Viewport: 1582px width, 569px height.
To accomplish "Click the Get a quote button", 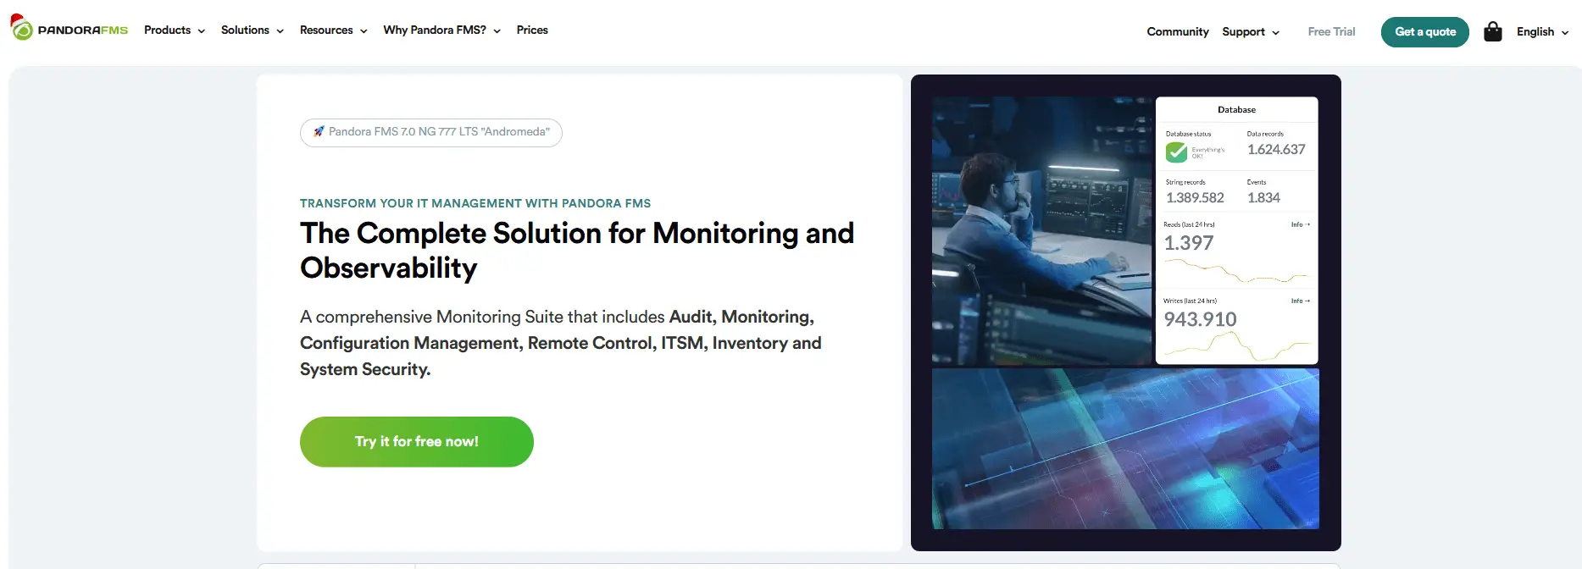I will tap(1425, 32).
